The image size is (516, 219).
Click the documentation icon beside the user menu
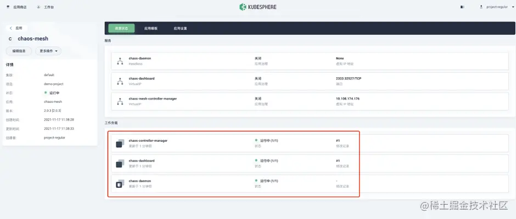(462, 7)
